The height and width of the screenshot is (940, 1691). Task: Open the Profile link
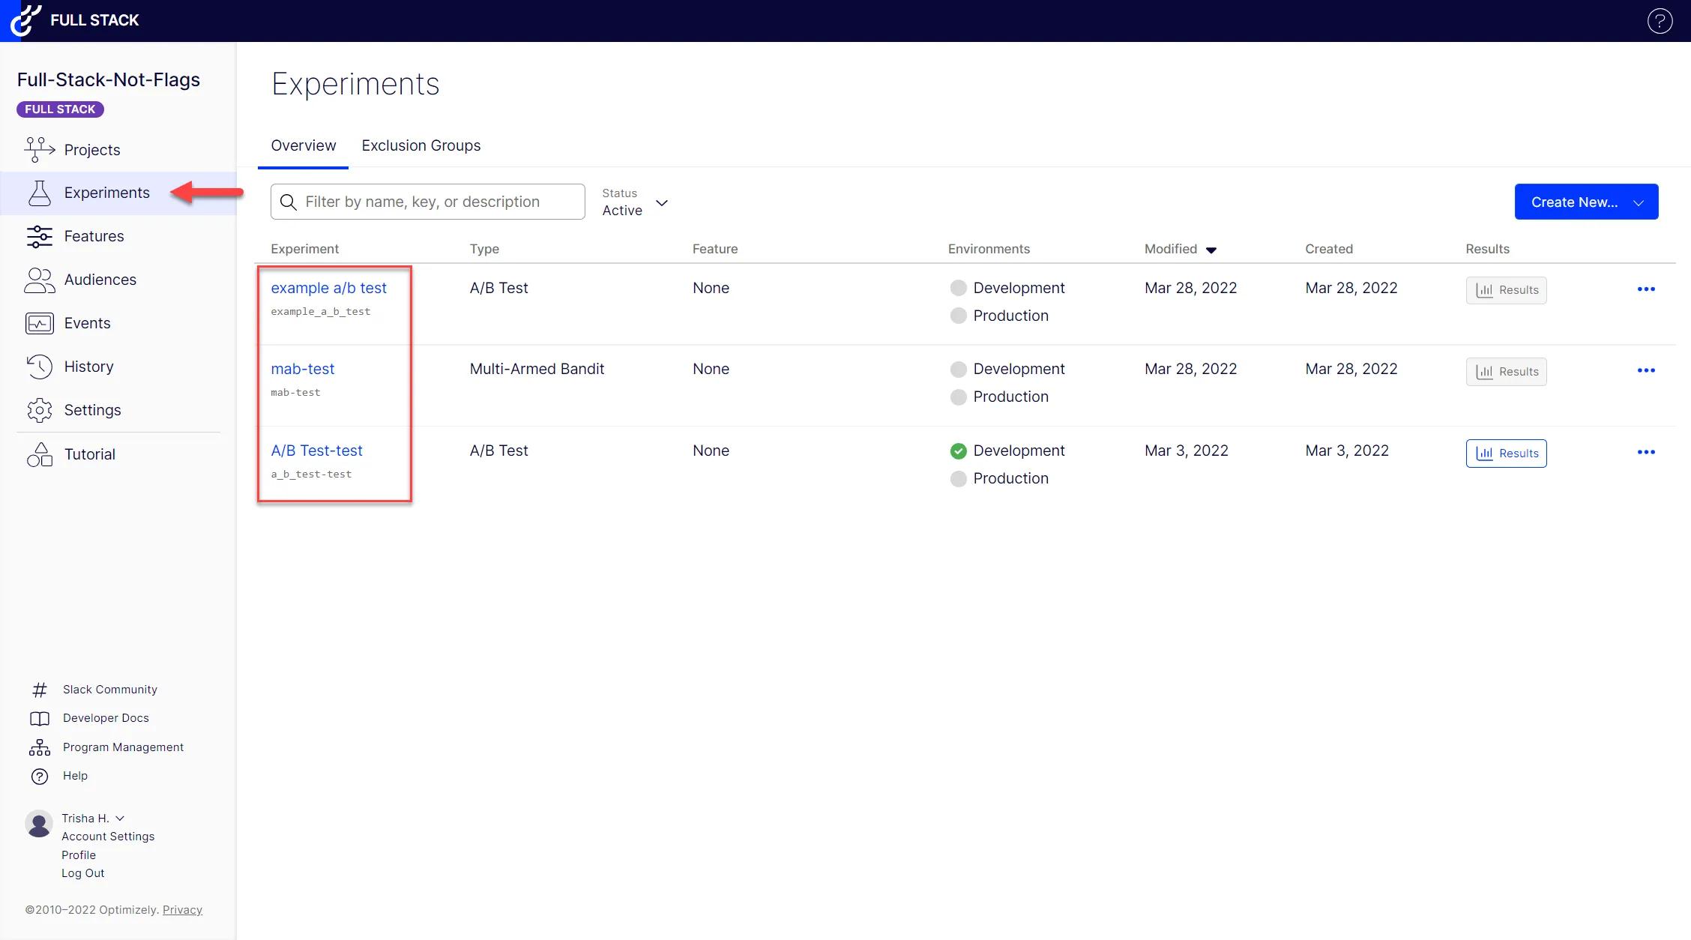(x=79, y=855)
